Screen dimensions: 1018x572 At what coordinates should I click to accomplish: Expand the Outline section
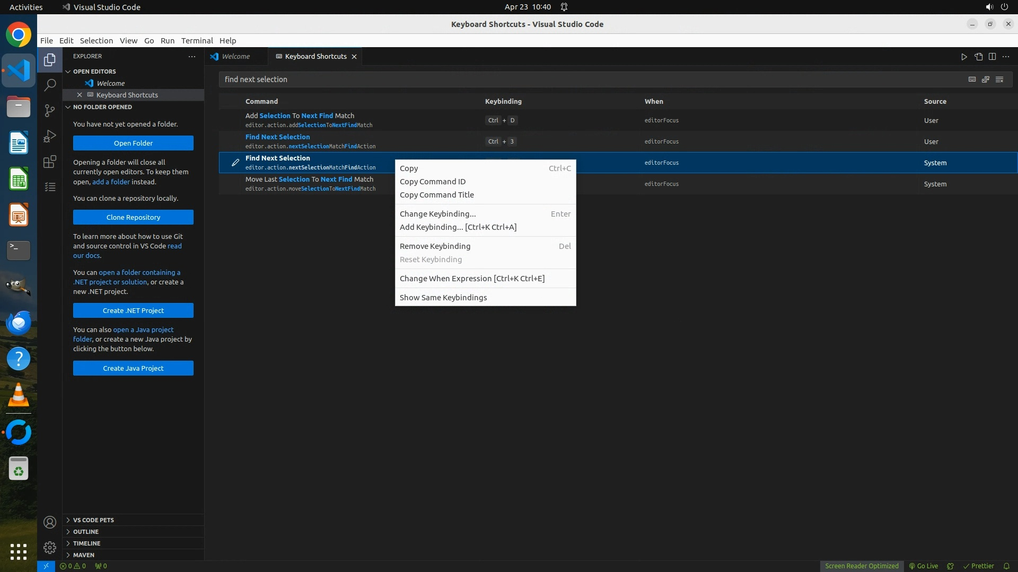pos(86,532)
